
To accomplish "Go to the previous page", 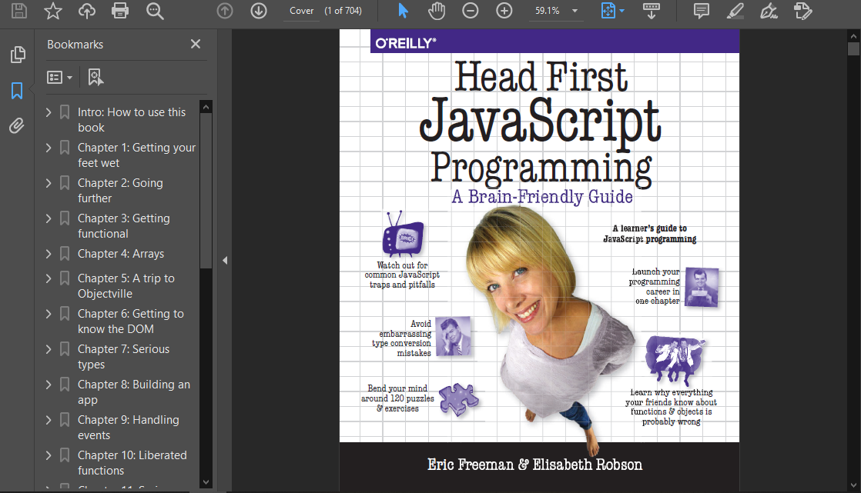I will 225,11.
